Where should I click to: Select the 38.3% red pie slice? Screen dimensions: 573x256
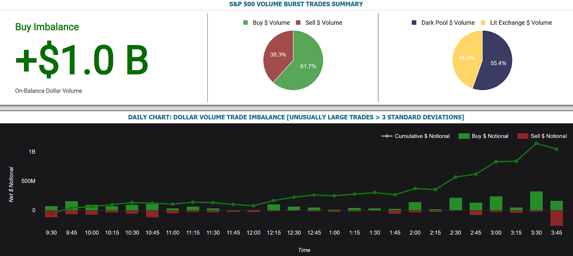(x=277, y=55)
